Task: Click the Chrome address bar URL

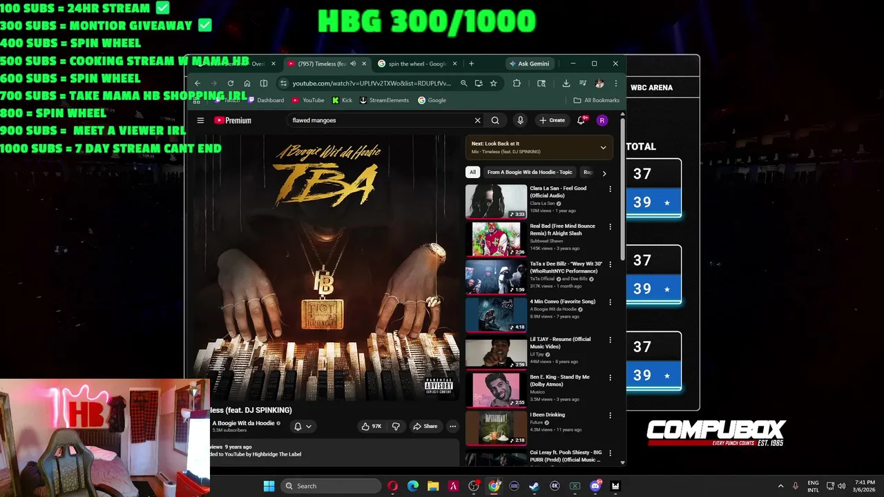Action: [x=371, y=84]
